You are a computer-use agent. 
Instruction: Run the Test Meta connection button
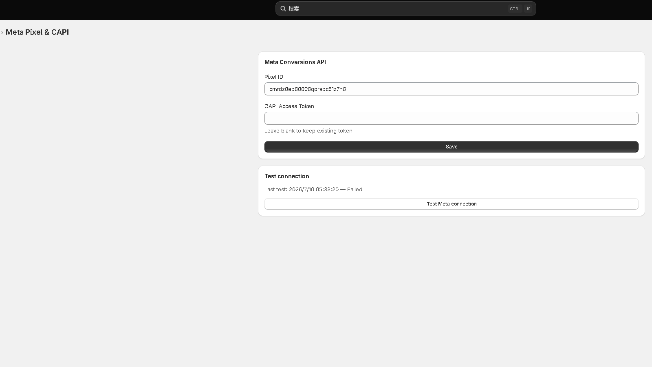451,204
